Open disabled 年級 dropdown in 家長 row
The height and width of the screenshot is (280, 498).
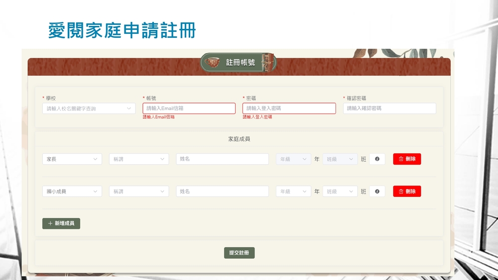[x=293, y=159]
